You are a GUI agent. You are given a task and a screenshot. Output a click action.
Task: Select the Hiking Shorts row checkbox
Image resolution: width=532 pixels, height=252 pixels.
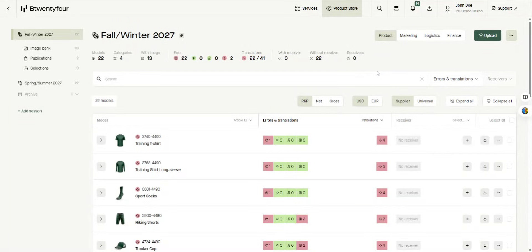coord(509,219)
